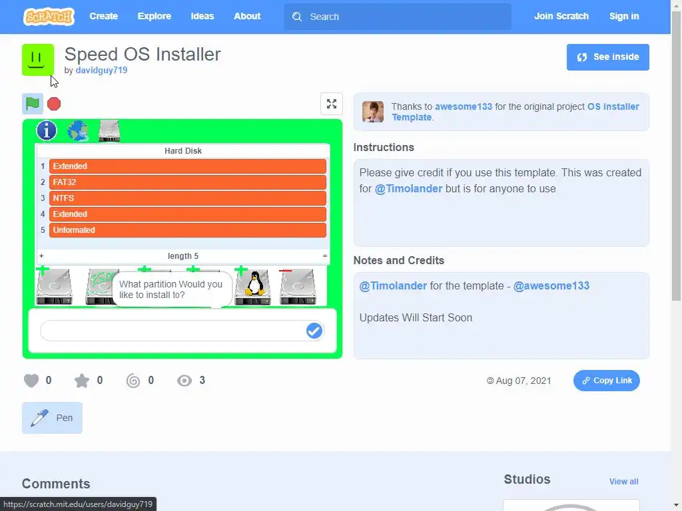Select the FAT32 partition row
Screen dimensions: 682x511
coord(187,182)
